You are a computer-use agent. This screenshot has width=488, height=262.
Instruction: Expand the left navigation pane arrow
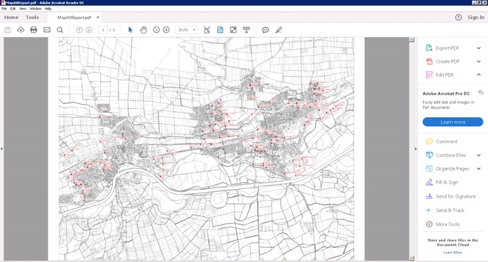1,149
